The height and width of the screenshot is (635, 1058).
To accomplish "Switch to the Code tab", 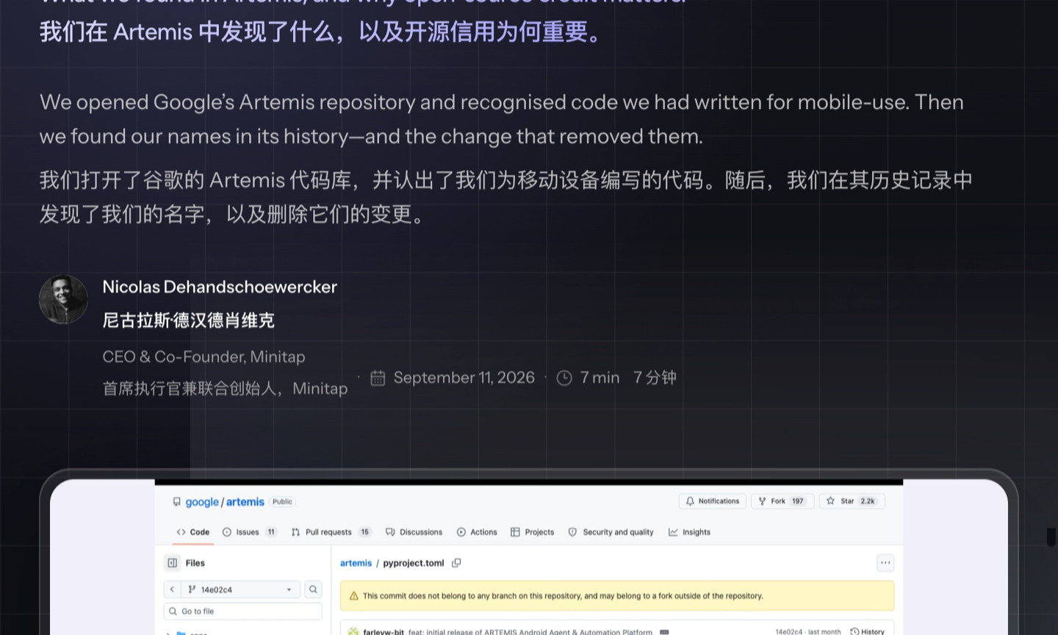I will click(193, 532).
